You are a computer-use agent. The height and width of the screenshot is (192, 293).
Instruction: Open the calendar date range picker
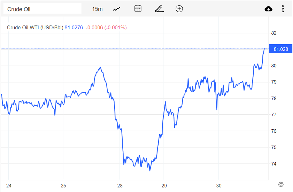pyautogui.click(x=138, y=9)
